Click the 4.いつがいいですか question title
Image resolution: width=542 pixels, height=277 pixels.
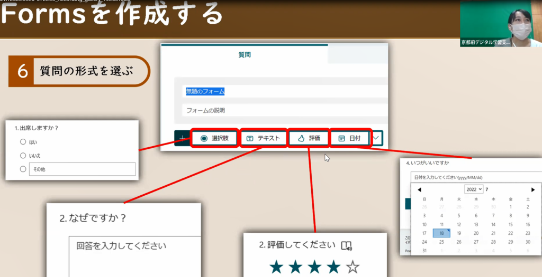(428, 163)
